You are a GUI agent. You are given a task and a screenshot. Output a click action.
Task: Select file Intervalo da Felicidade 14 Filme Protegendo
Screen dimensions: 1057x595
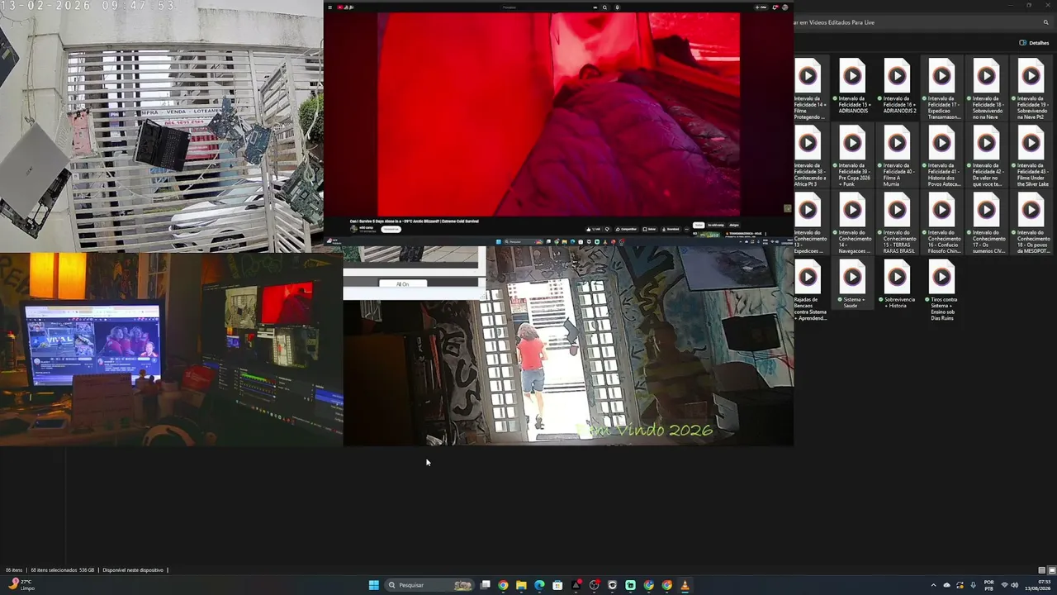809,89
